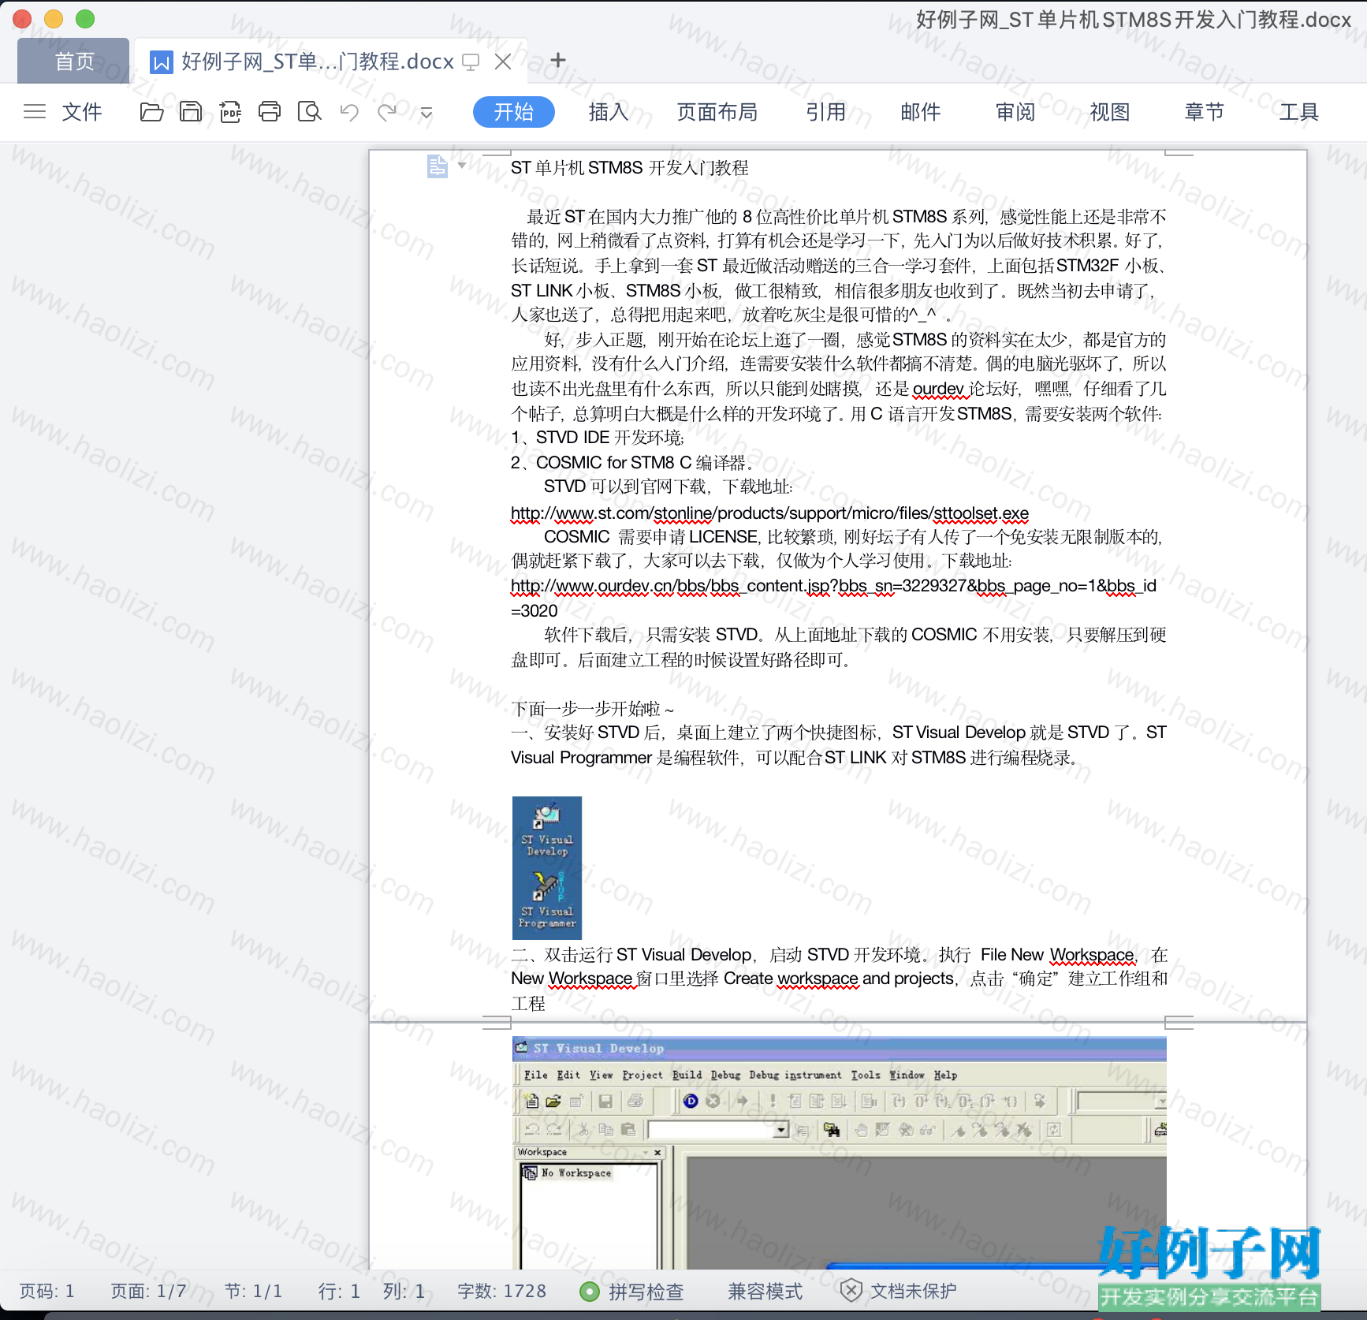Click the macOS yellow minimize button
The image size is (1367, 1320).
coord(54,18)
